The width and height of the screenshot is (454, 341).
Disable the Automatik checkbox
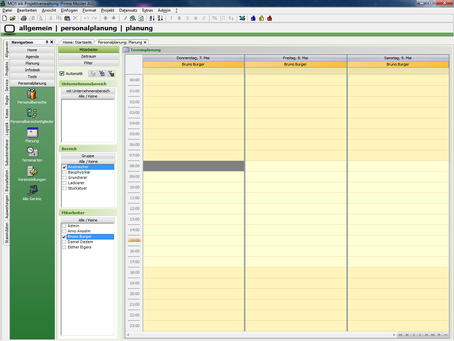[62, 74]
